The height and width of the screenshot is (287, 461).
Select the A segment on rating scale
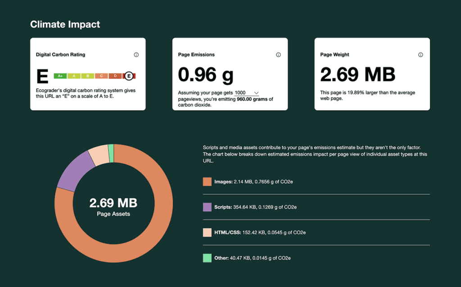tap(74, 76)
